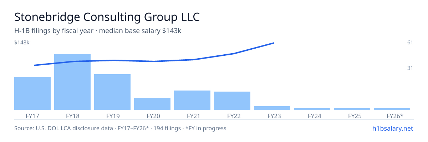The image size is (428, 142).
Task: Select the FY17 filings bar
Action: tap(32, 93)
